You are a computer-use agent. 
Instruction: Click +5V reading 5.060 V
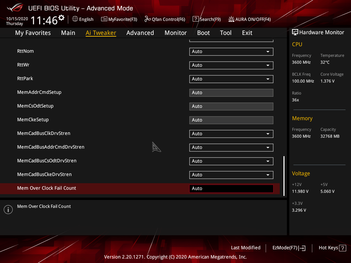pos(327,191)
